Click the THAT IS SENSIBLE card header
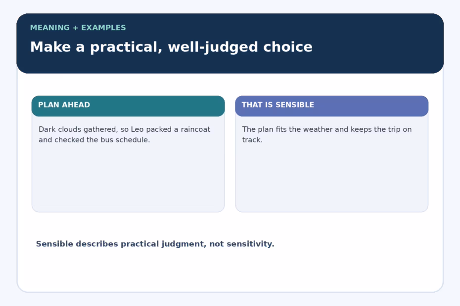Screen dimensions: 460x306 (332, 106)
